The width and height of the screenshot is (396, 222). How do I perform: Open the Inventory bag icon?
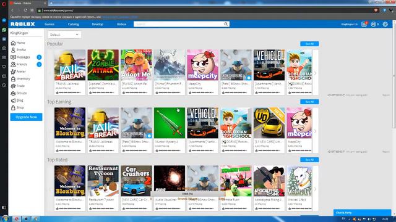[13, 79]
